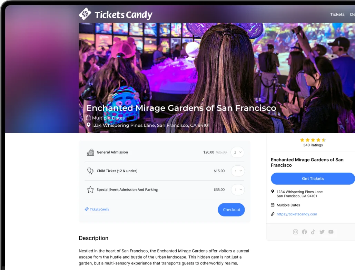
Task: Click the event banner hero image
Action: click(x=217, y=78)
